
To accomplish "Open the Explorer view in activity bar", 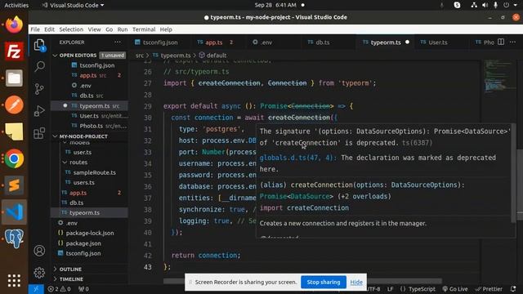I will coord(39,45).
